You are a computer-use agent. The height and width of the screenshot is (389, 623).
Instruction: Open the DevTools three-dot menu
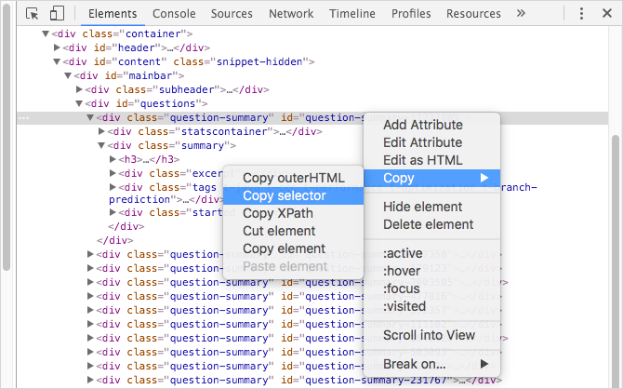coord(581,14)
